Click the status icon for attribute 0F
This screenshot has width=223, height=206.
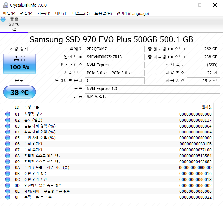click(8, 197)
